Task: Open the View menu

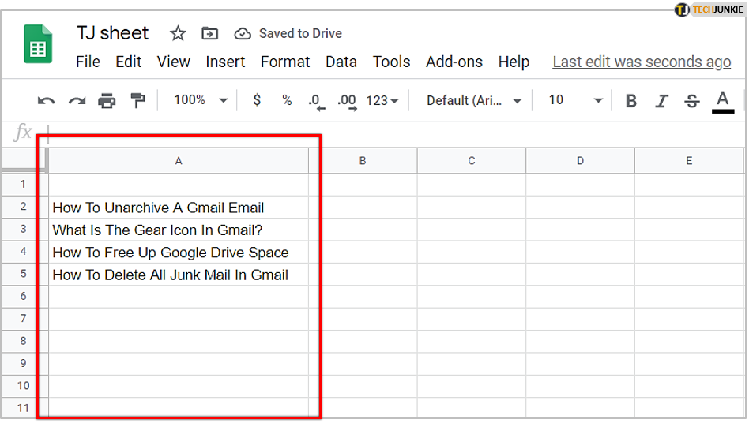Action: (173, 62)
